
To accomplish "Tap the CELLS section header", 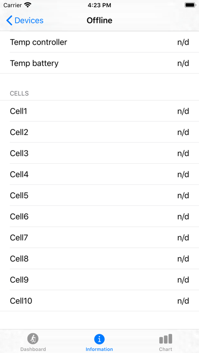I will [19, 93].
